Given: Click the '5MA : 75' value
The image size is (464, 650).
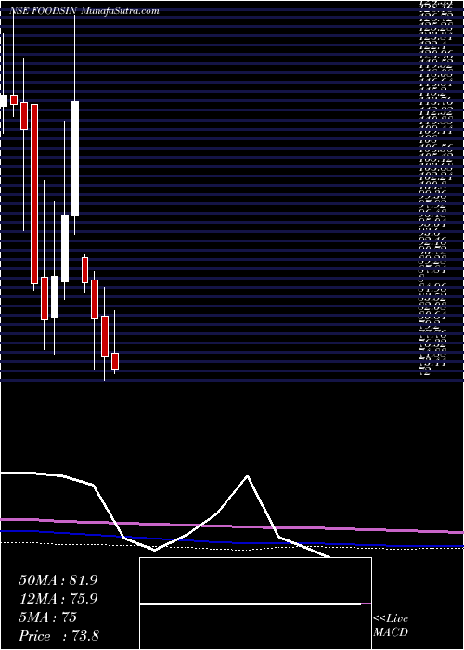Looking at the screenshot, I should click(x=47, y=617).
